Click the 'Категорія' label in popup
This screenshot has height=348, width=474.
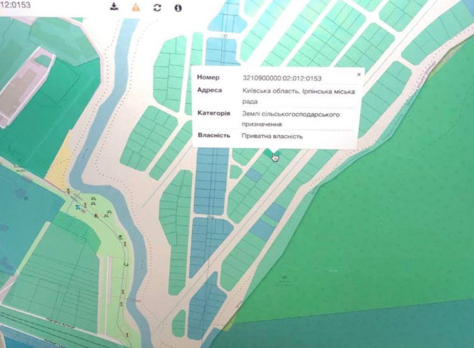coord(214,113)
